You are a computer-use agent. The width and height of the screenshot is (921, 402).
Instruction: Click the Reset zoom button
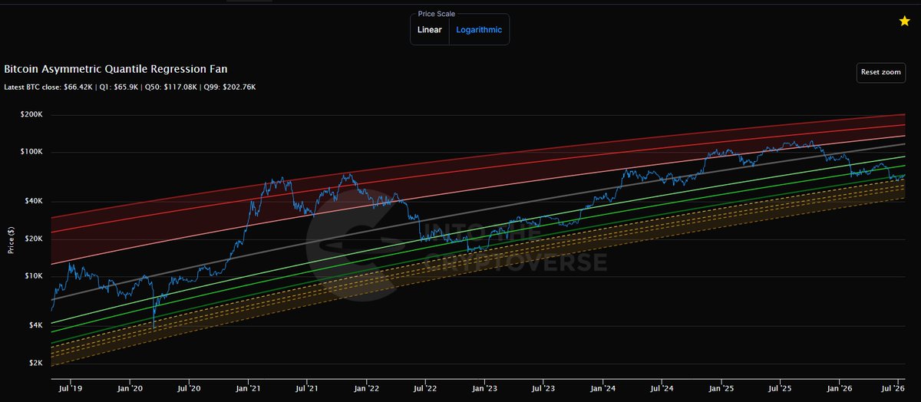click(880, 72)
